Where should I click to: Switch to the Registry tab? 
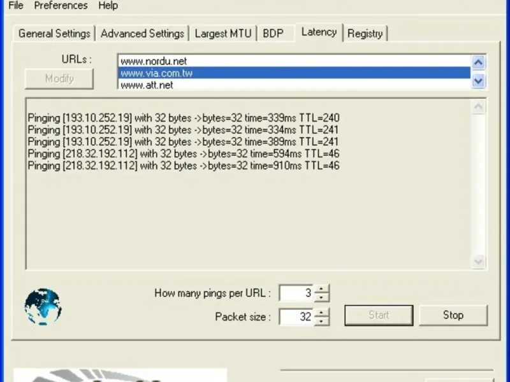pos(365,34)
